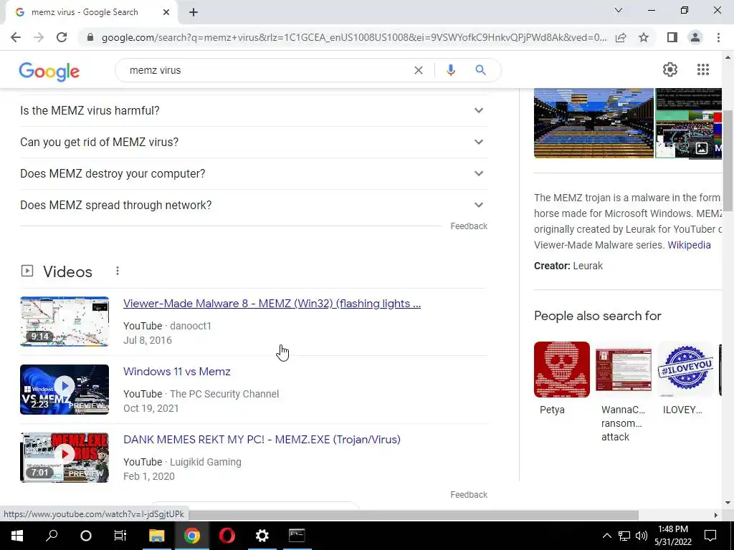
Task: Open the Wikipedia link in knowledge panel
Action: pos(689,245)
